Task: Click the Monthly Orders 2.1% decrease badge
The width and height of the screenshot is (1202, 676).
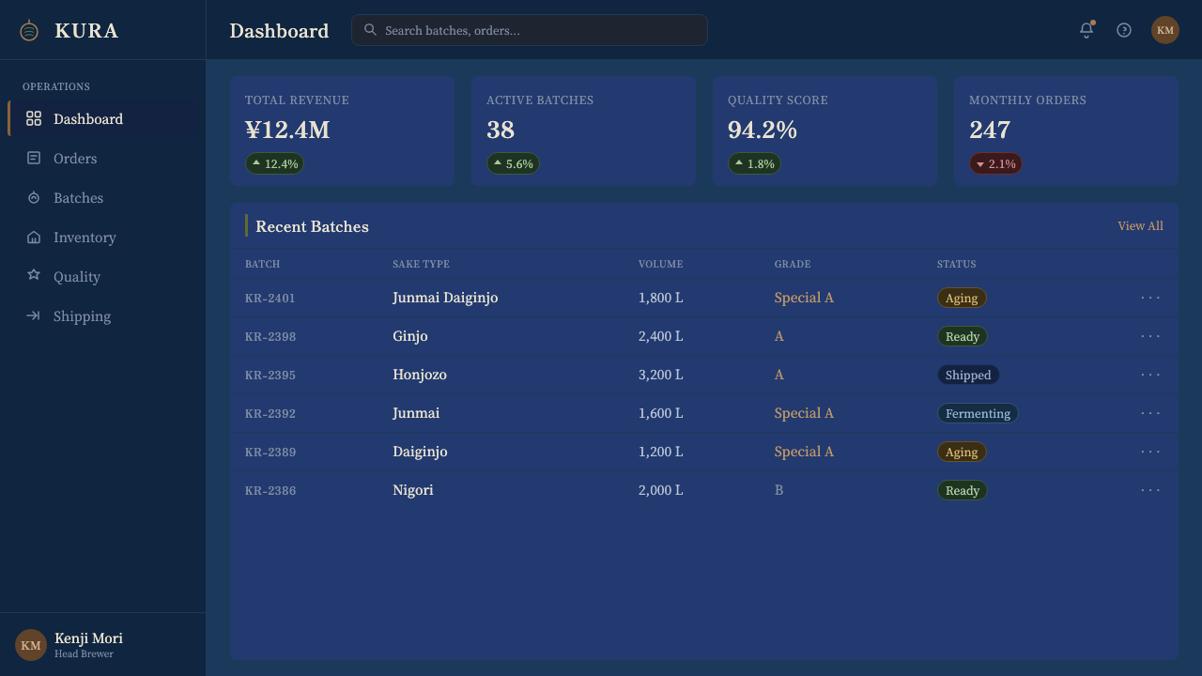Action: pos(995,163)
